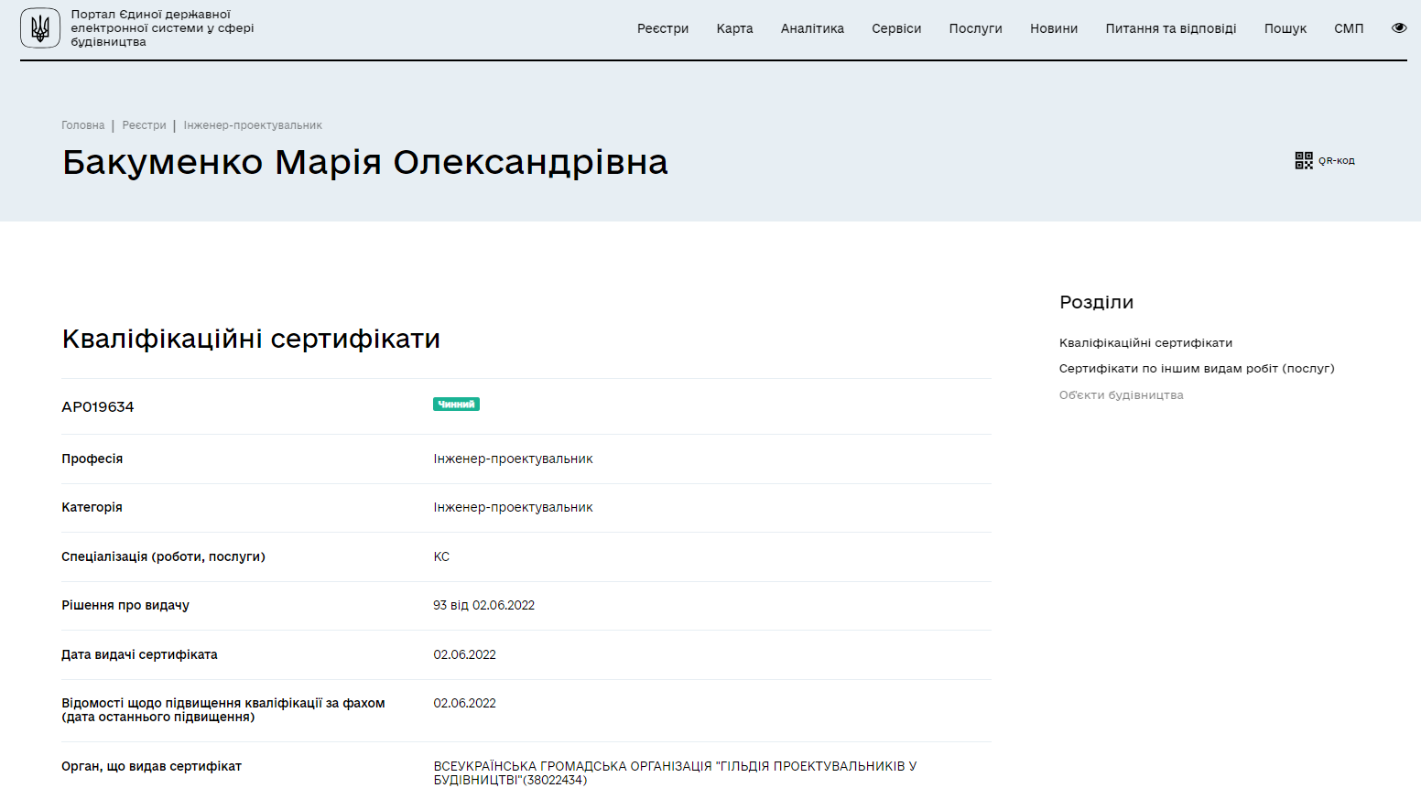Open the Реєстри menu
The width and height of the screenshot is (1421, 799).
coord(663,28)
